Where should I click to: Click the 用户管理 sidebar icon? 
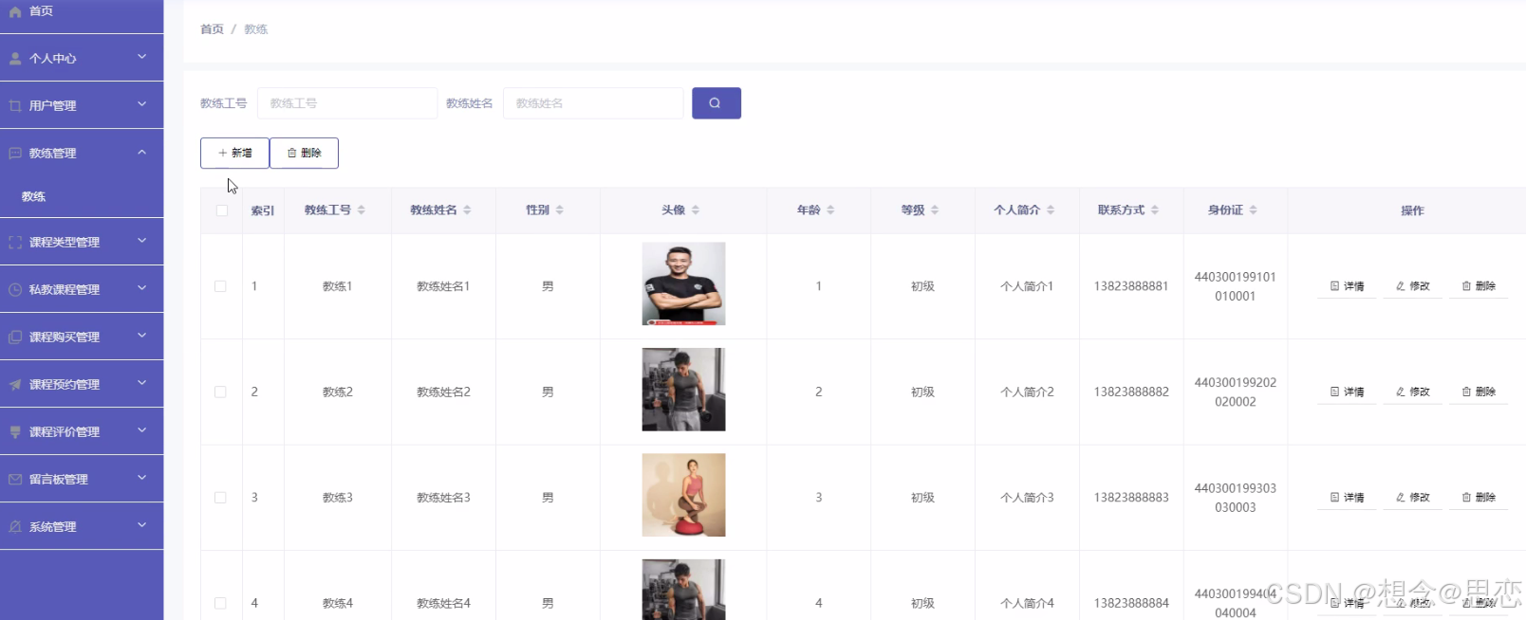[x=15, y=106]
